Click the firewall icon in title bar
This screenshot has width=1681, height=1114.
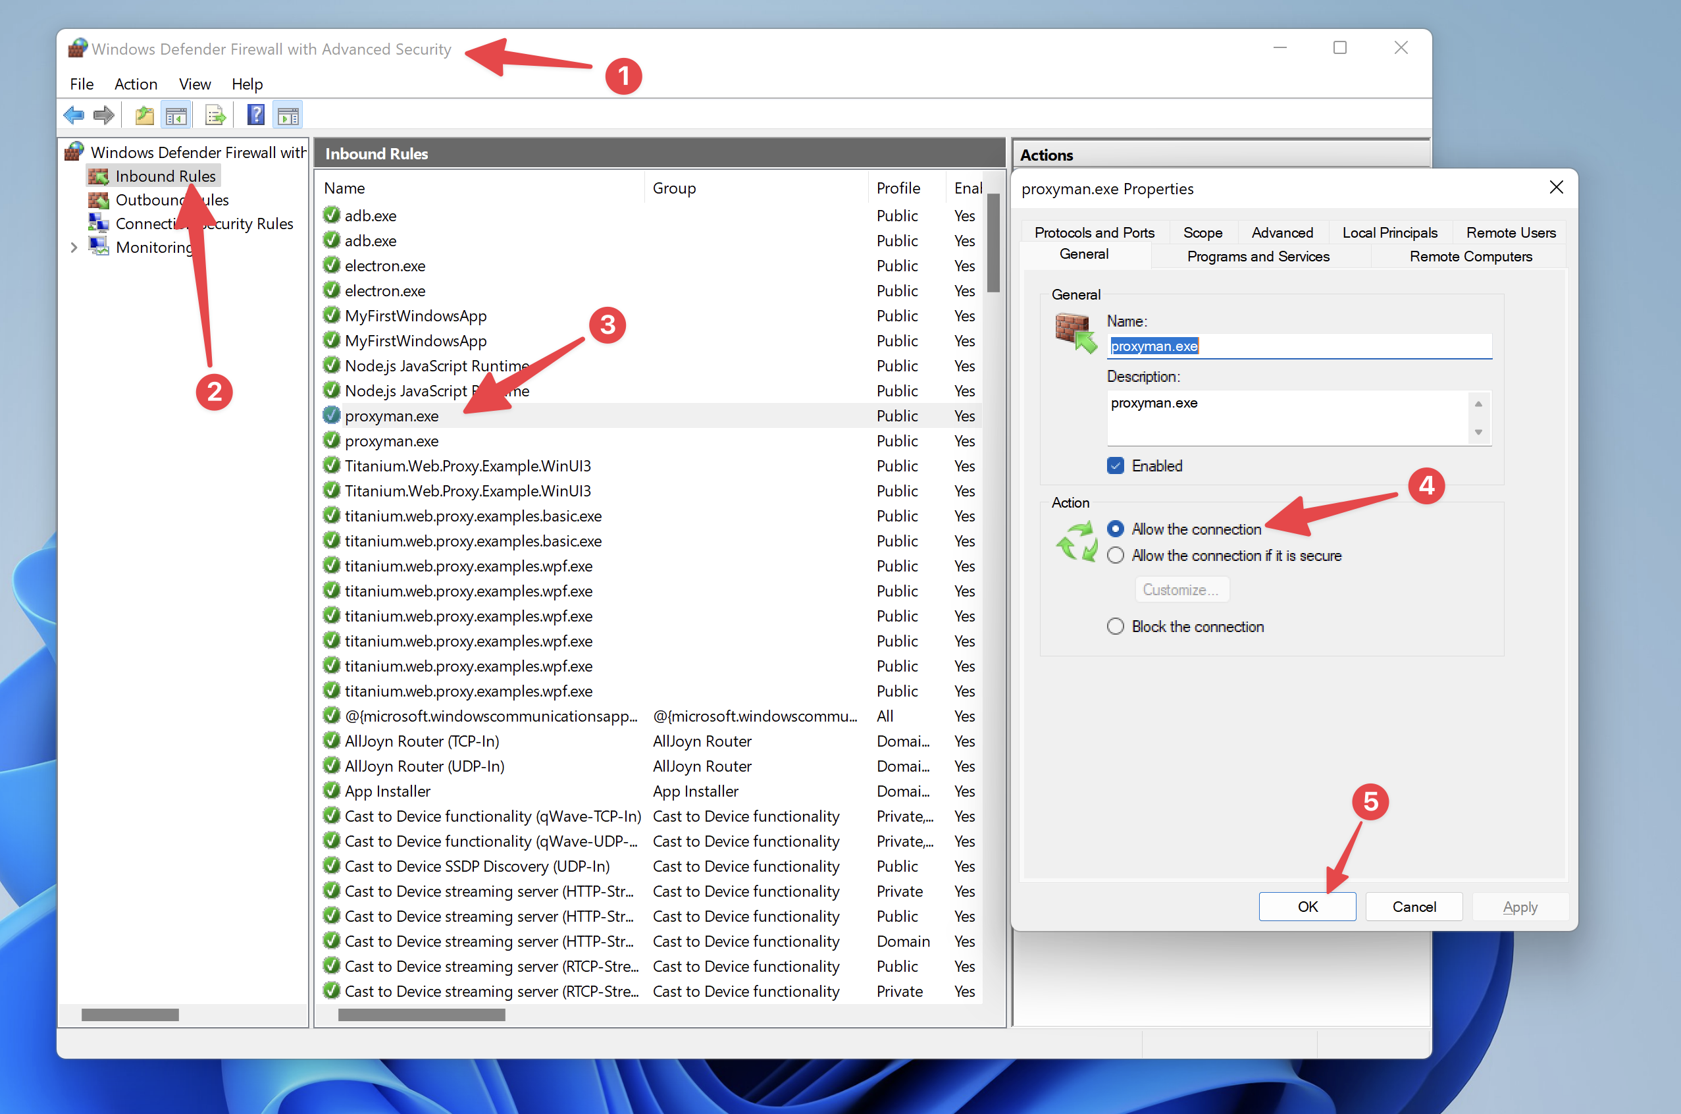pyautogui.click(x=78, y=47)
